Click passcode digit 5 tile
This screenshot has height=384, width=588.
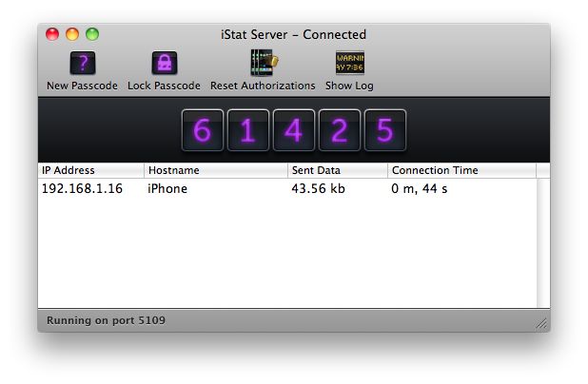click(385, 130)
